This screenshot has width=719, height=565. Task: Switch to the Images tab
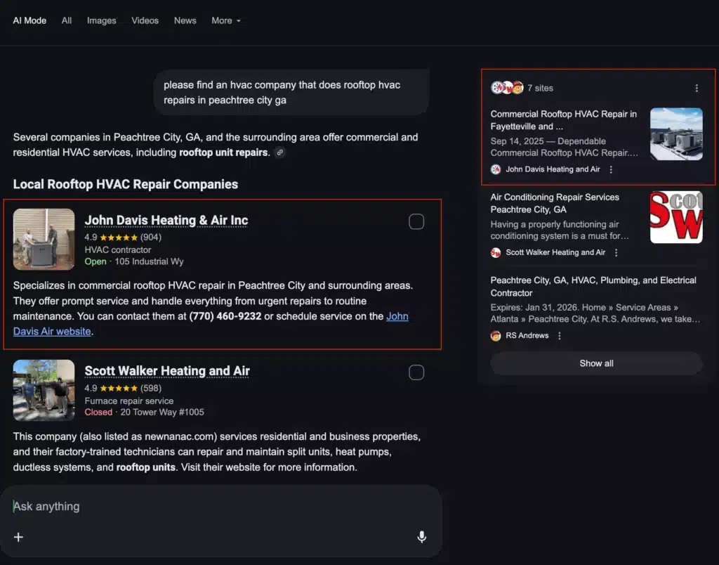[102, 20]
